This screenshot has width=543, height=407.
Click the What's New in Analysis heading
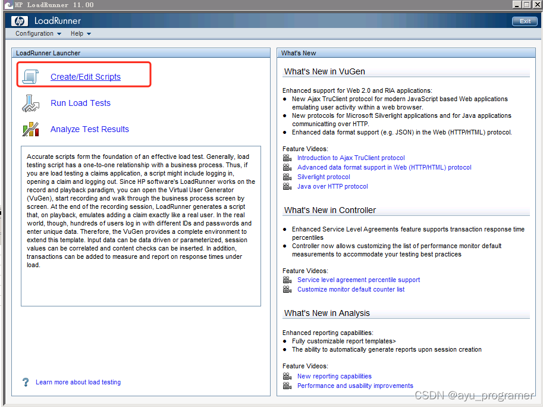pyautogui.click(x=327, y=313)
